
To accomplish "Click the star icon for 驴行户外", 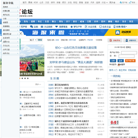I will (x=72, y=27).
